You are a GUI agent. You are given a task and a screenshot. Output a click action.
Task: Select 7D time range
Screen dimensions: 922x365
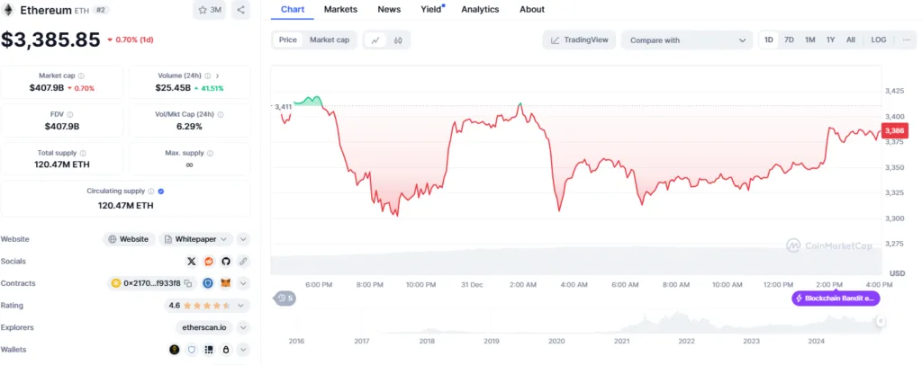pyautogui.click(x=789, y=40)
